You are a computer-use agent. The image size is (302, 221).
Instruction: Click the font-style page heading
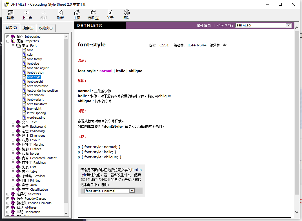click(92, 45)
